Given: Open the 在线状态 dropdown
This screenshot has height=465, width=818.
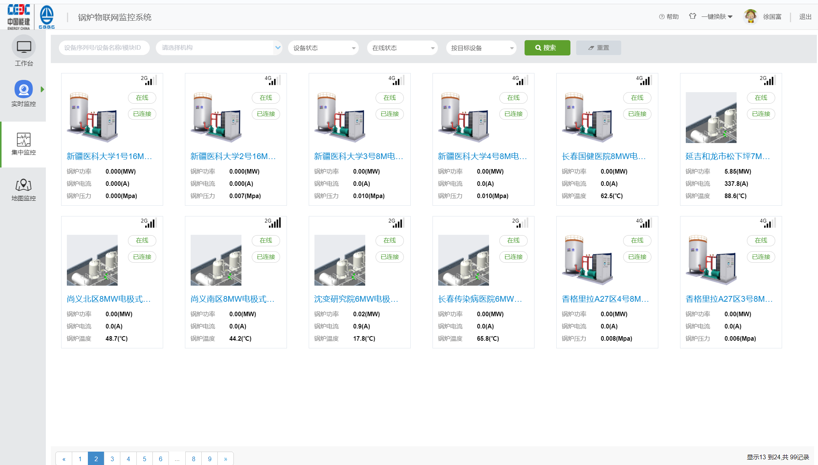Looking at the screenshot, I should 402,48.
